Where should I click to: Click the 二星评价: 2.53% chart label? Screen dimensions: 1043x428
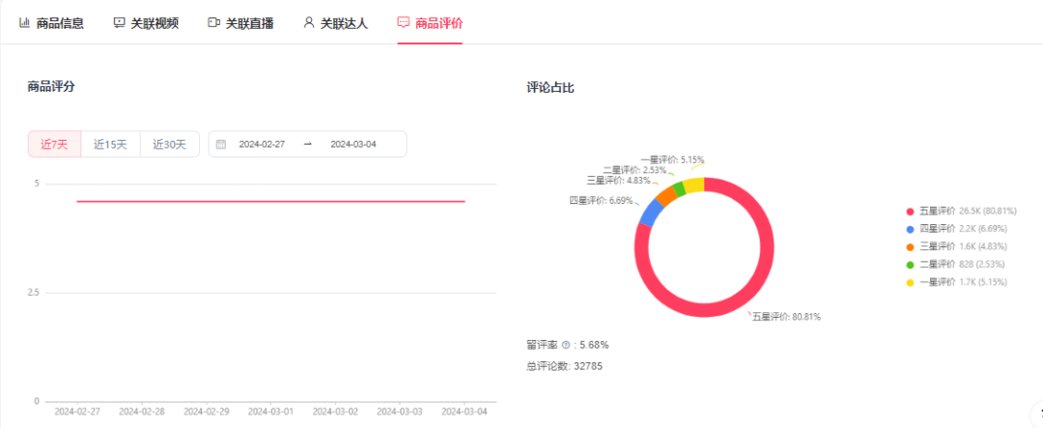pos(634,170)
